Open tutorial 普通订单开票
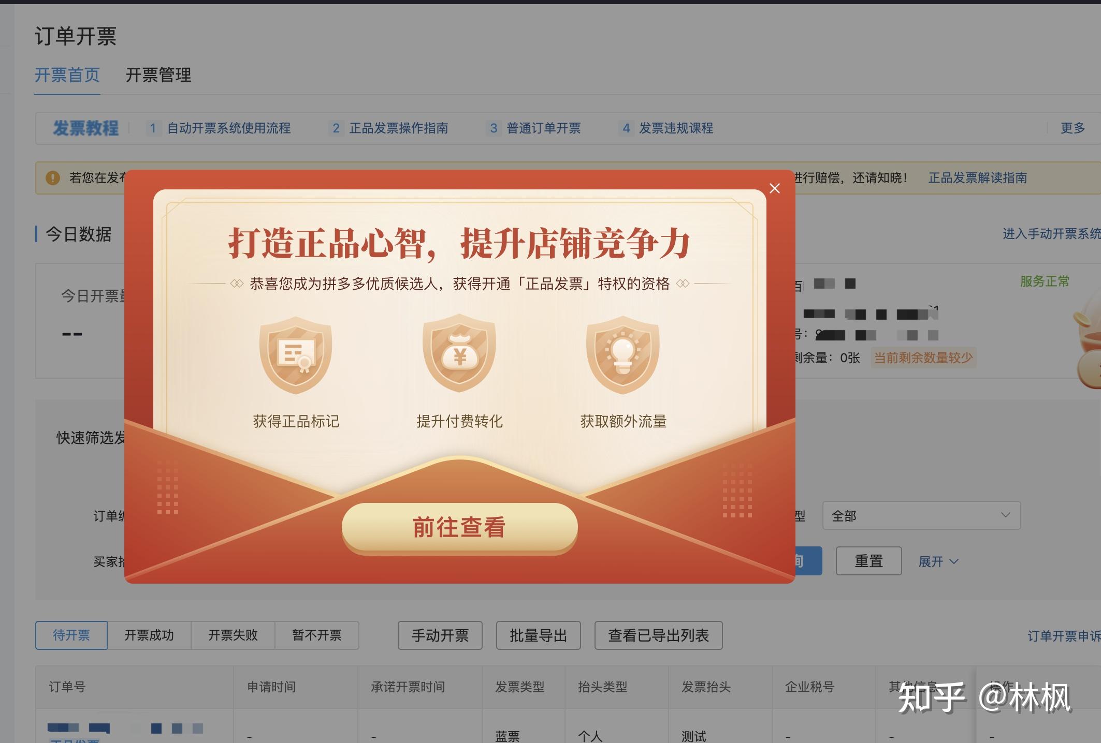This screenshot has height=743, width=1101. coord(544,128)
